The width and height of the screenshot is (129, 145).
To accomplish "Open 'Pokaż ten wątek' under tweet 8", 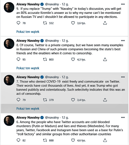I will (x=28, y=68).
